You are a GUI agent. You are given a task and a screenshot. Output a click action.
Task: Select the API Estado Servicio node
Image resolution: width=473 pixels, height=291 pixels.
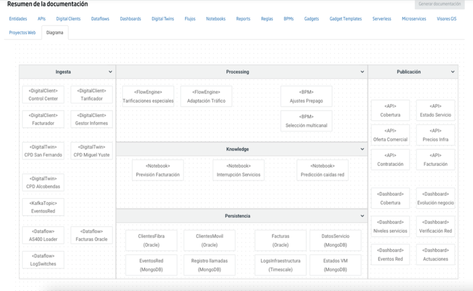coord(436,110)
